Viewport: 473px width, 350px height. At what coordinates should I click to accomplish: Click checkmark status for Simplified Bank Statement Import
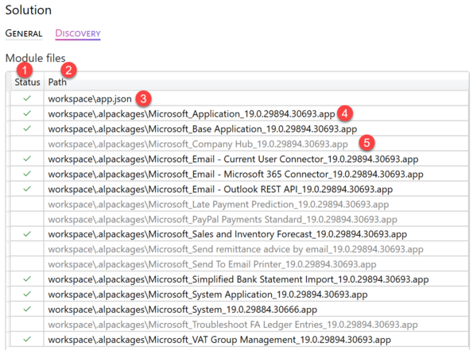click(27, 279)
